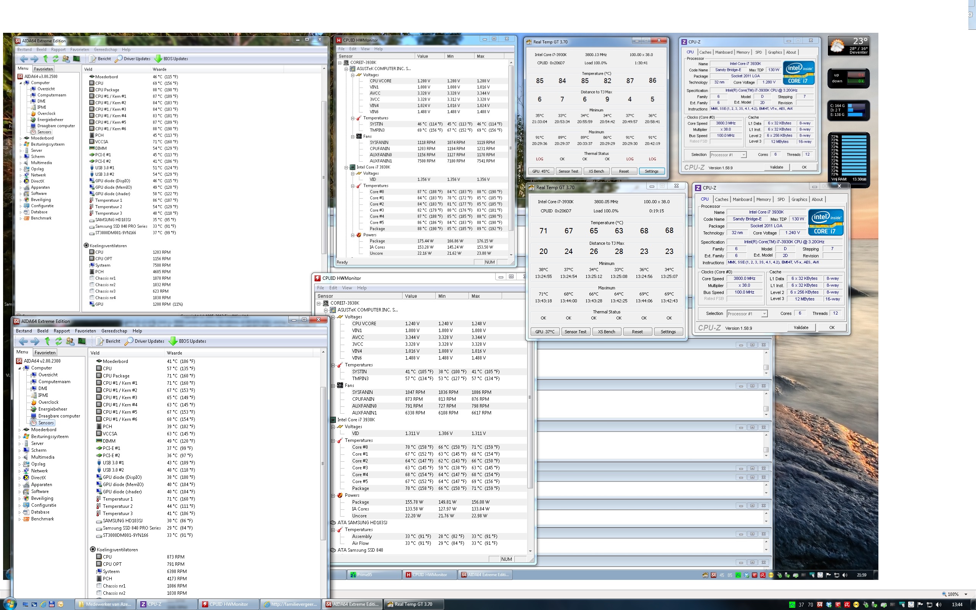Click monitor graph icon in lower AIDA64 toolbar

[82, 341]
